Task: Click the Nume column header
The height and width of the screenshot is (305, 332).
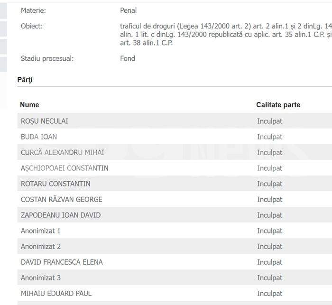Action: [x=30, y=105]
